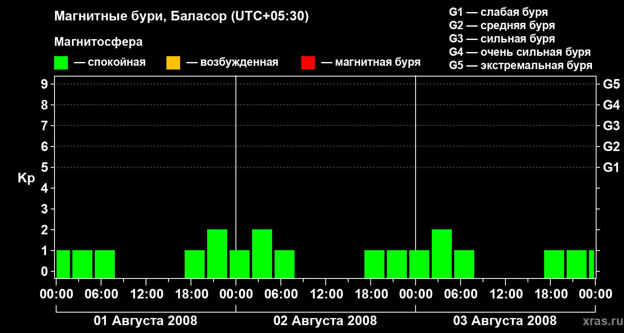Click the 01 Августа 2008 date label
This screenshot has height=333, width=624.
coord(146,321)
